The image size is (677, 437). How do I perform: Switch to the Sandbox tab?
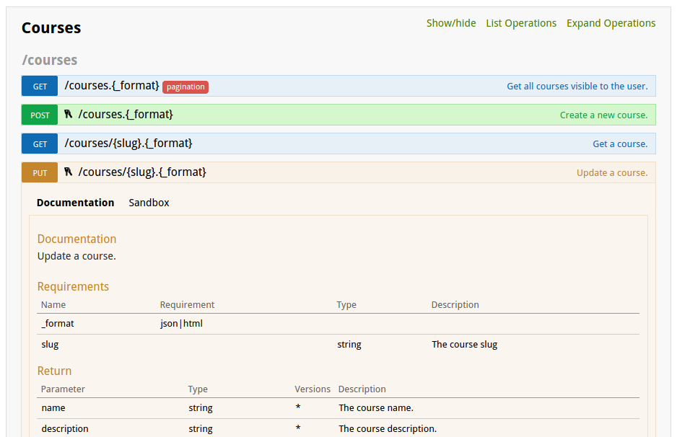click(x=149, y=203)
